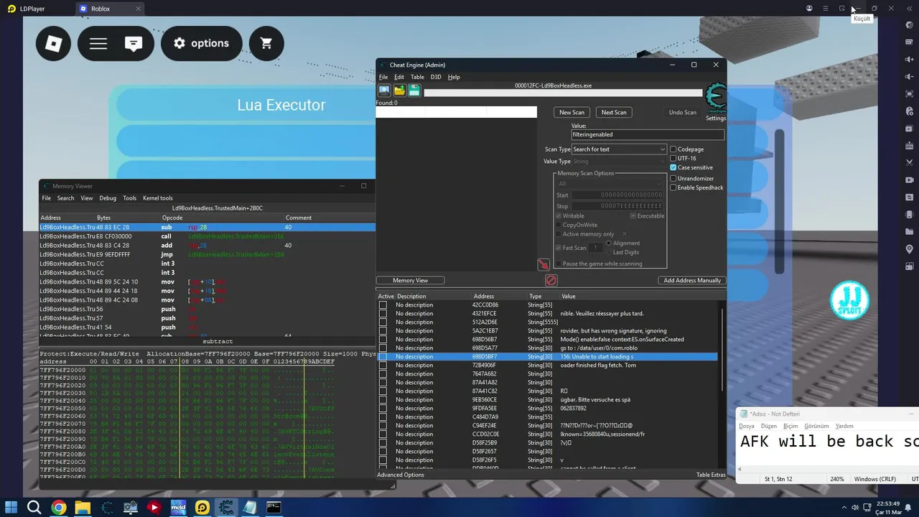Open Memory Viewer Kernel tools menu
The height and width of the screenshot is (517, 919).
tap(158, 198)
